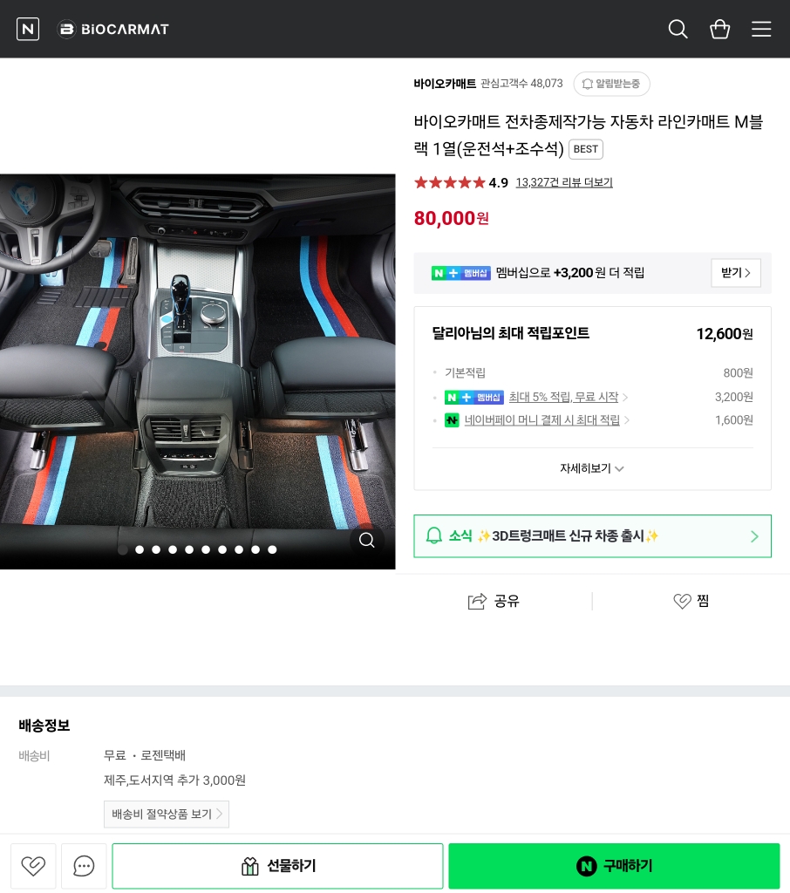
Task: Toggle the bottom bar heart wishlist icon
Action: [x=33, y=866]
